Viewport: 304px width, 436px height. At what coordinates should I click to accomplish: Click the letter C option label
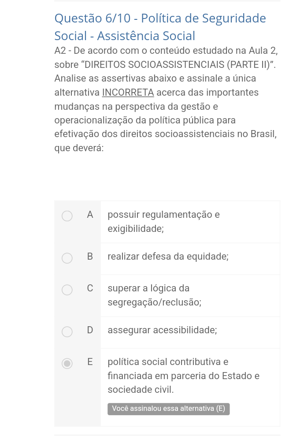click(x=90, y=288)
